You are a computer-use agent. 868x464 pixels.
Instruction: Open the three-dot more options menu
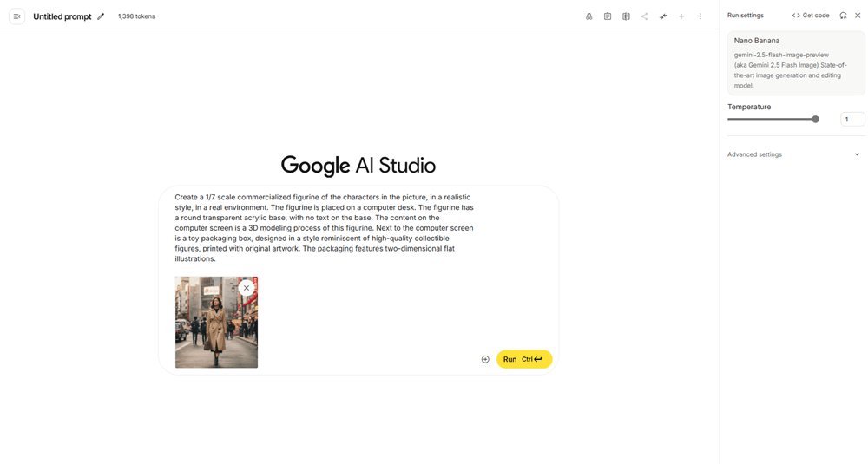point(700,16)
